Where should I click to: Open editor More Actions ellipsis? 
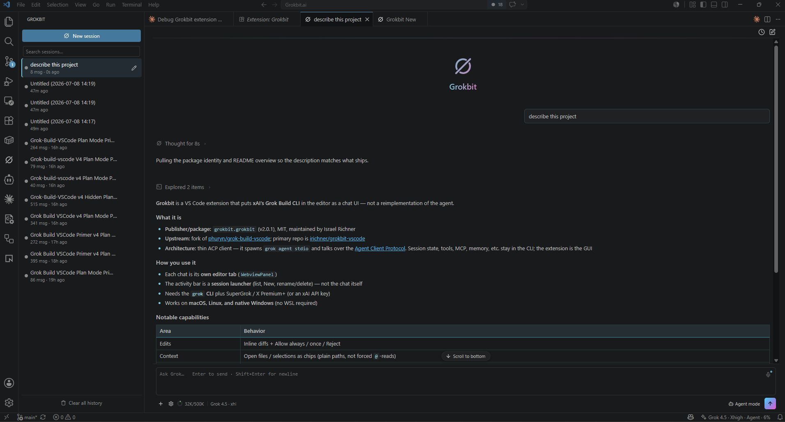778,19
